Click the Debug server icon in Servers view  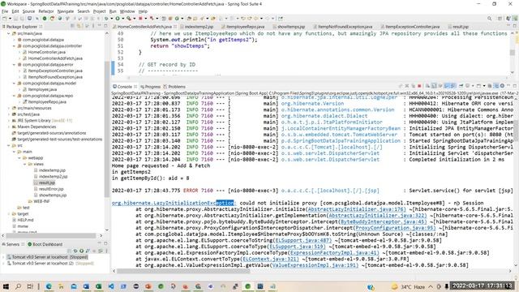coord(75,251)
